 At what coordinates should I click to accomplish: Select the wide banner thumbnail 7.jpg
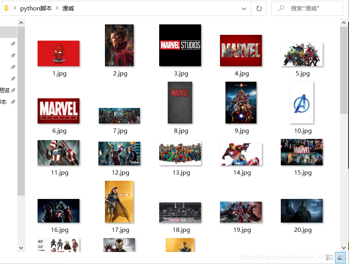click(x=119, y=116)
